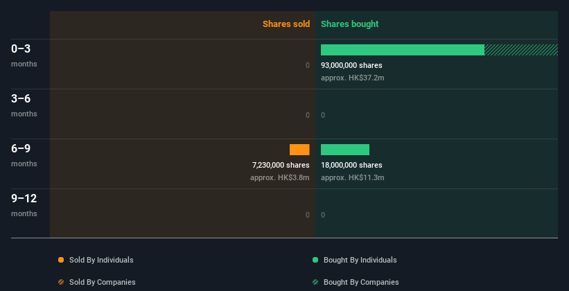Click the striped Sold By Companies legend icon
This screenshot has height=291, width=569.
pos(61,282)
